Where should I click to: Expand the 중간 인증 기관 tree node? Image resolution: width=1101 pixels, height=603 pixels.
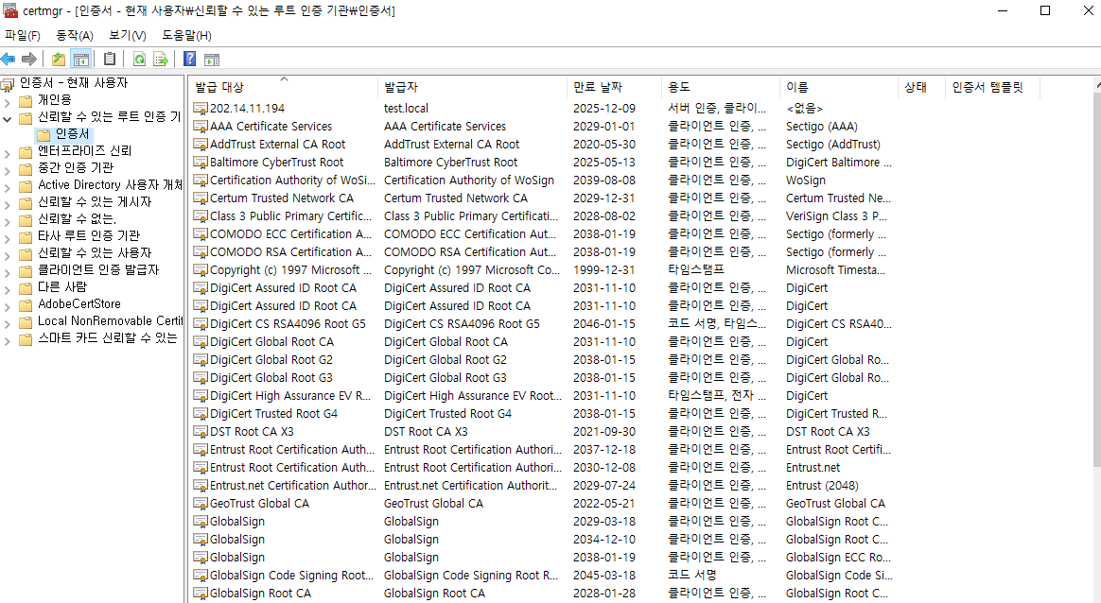pos(7,169)
